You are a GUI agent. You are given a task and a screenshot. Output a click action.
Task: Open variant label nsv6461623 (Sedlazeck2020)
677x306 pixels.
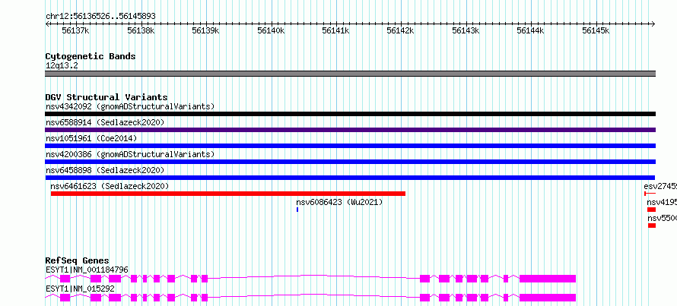click(x=110, y=186)
